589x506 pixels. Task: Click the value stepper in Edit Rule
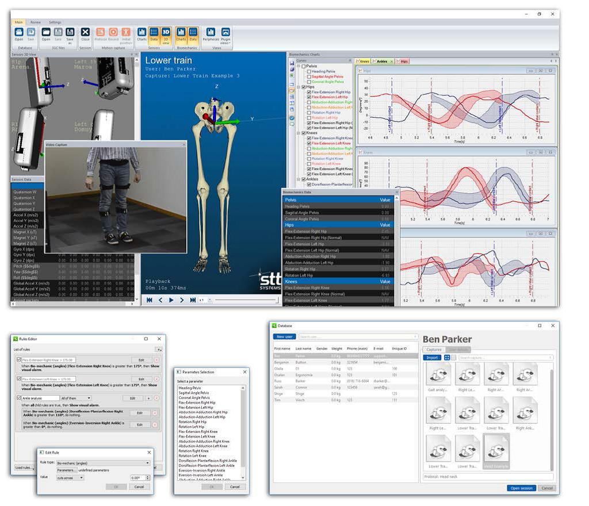148,478
